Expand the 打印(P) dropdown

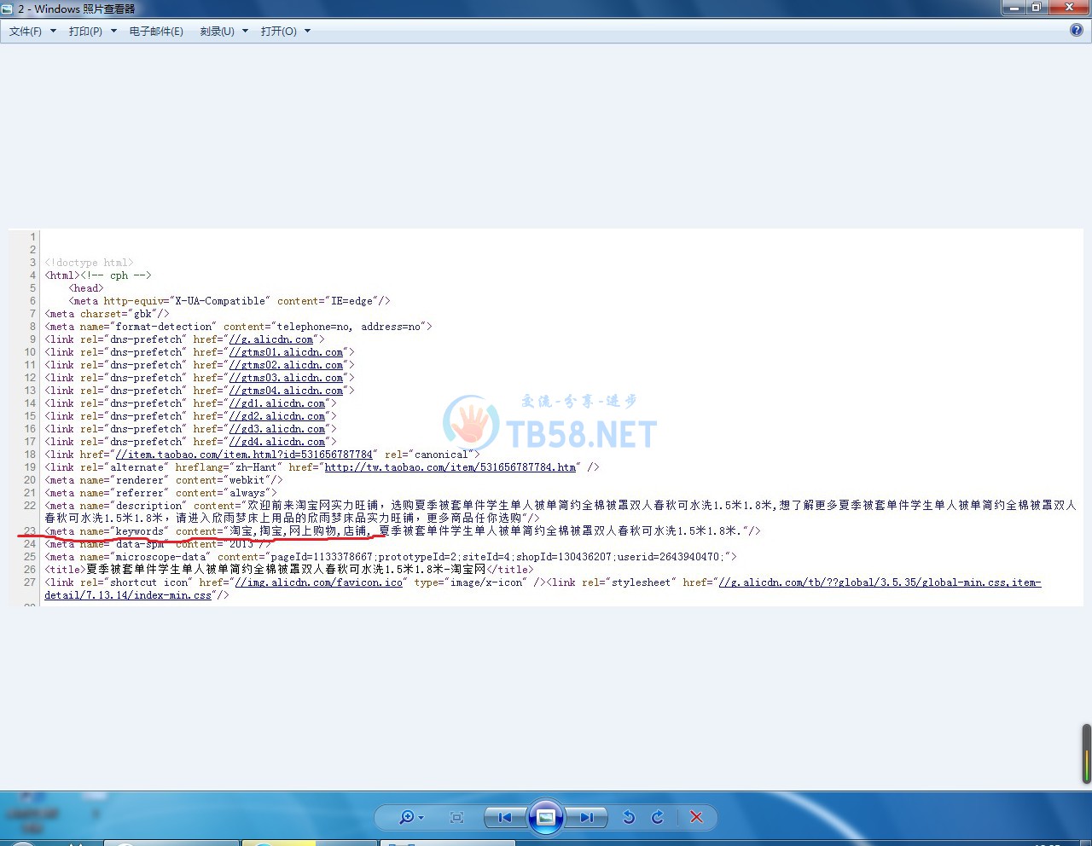(92, 31)
